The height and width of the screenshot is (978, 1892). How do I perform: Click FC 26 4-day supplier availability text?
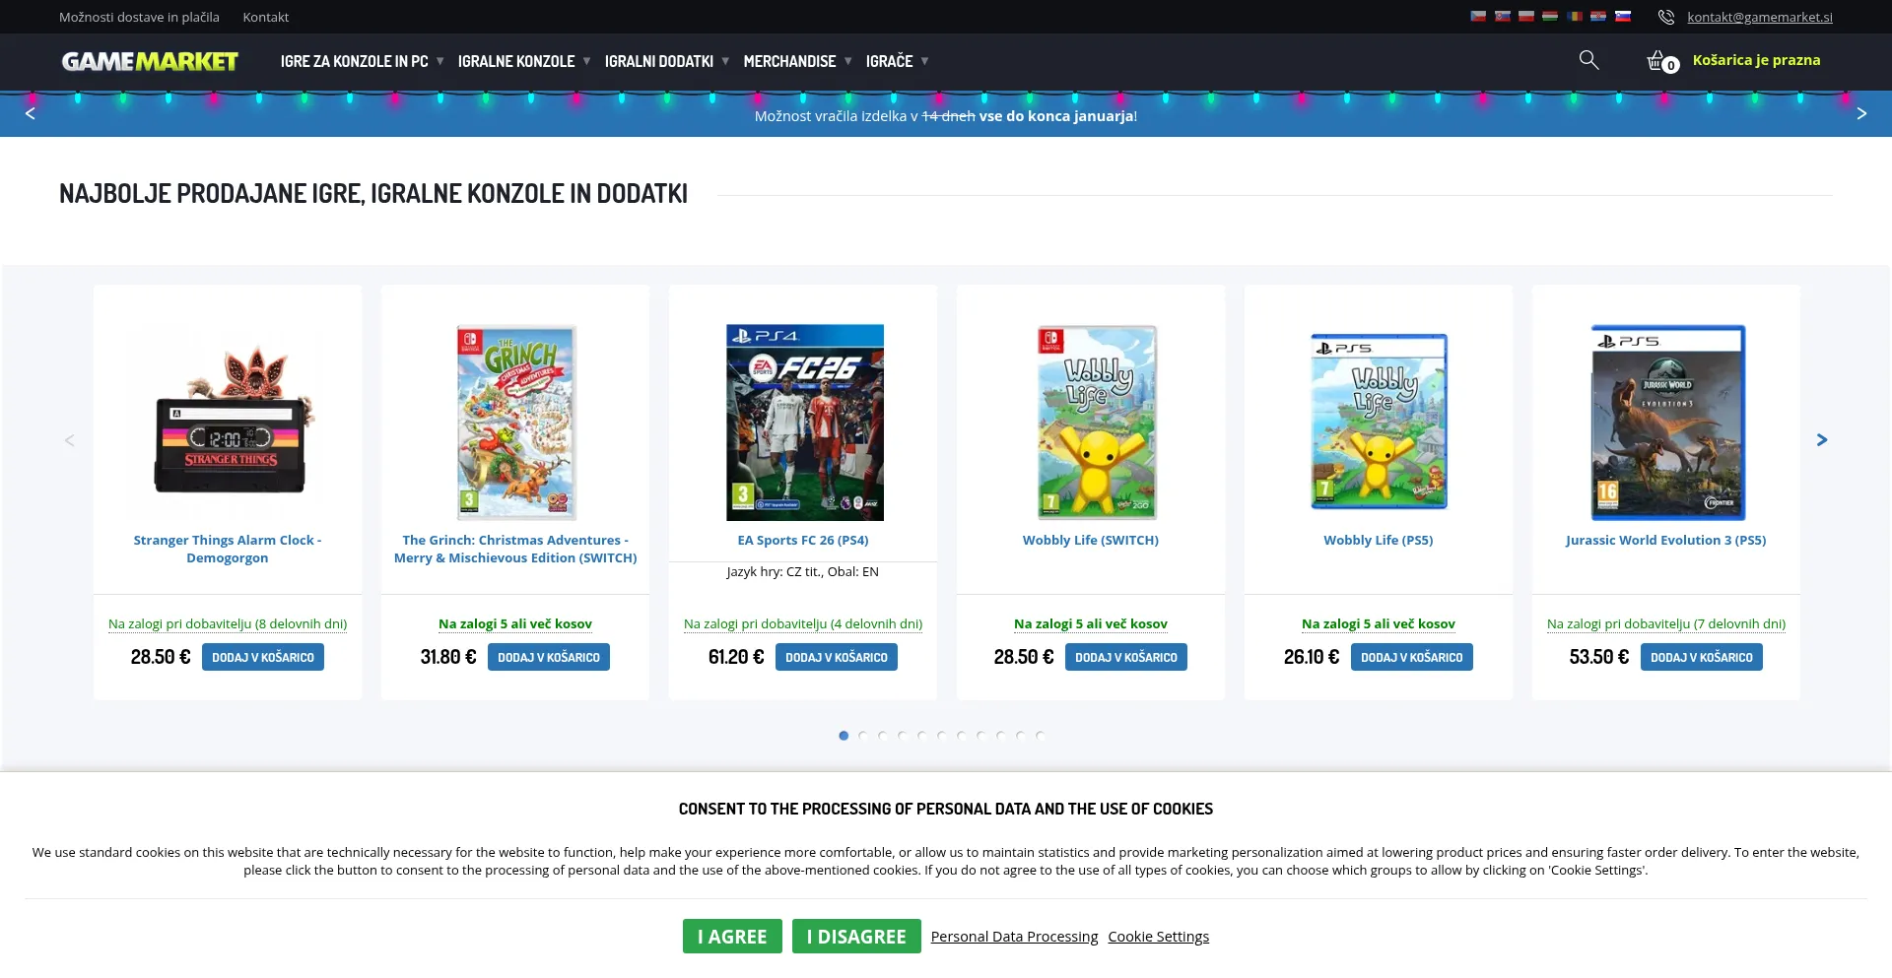coord(803,623)
